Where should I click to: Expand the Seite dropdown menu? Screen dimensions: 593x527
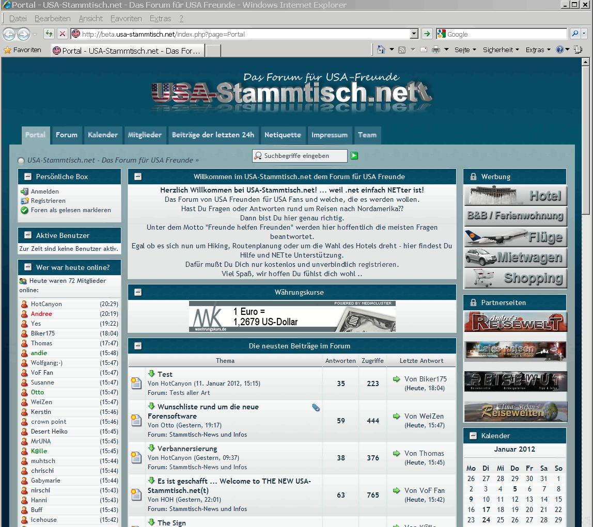tap(465, 50)
